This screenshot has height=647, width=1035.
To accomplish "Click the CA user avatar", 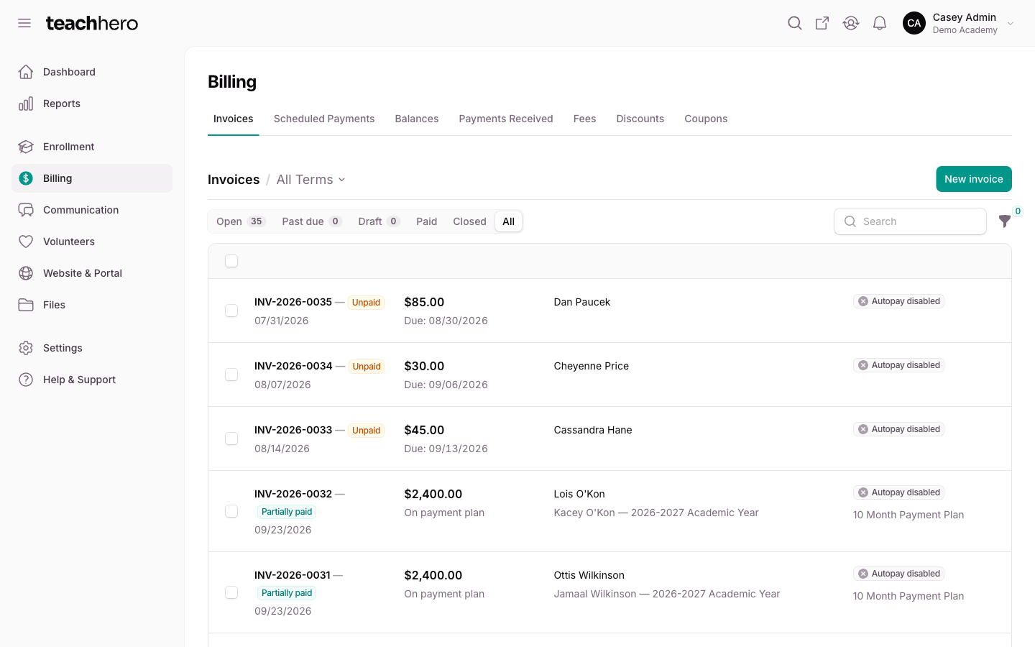I will coord(914,23).
